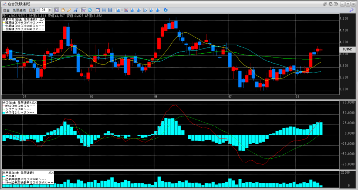Click the link chain icon in title bar
Screen dimensions: 358x190
coord(325,4)
